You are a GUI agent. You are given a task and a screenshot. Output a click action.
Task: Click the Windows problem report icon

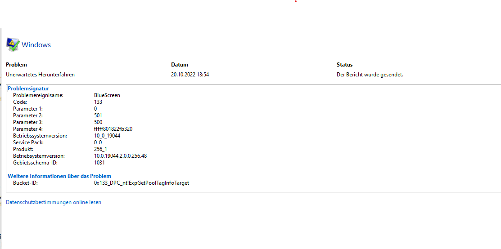pyautogui.click(x=13, y=44)
